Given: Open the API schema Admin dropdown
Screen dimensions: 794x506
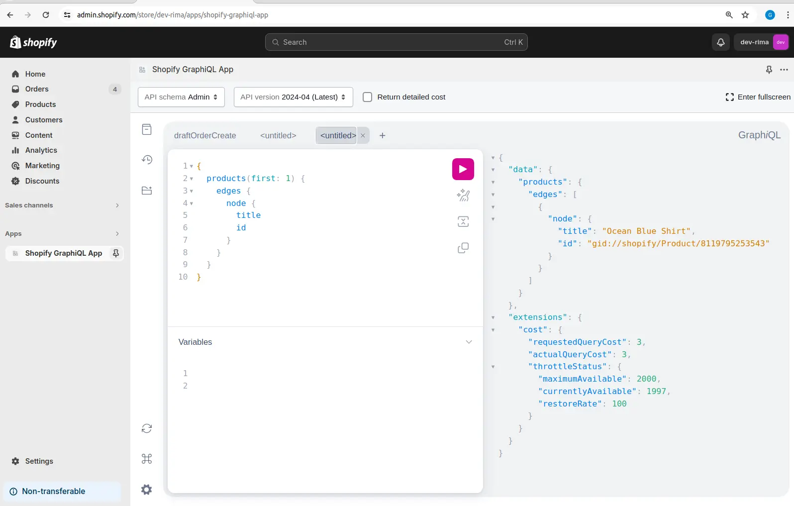Looking at the screenshot, I should pyautogui.click(x=181, y=97).
